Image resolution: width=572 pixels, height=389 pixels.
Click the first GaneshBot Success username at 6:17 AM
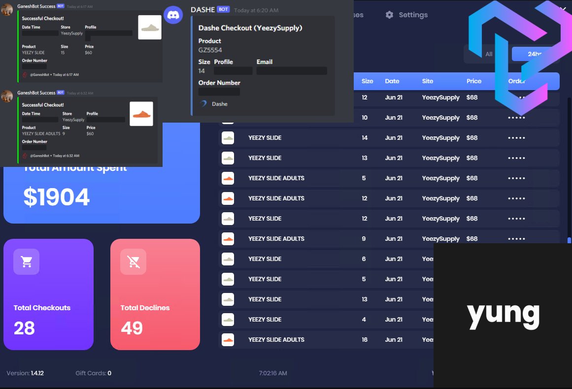36,6
